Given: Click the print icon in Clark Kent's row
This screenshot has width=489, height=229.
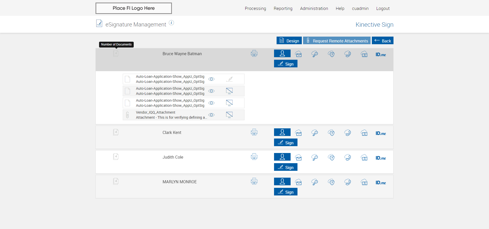Looking at the screenshot, I should (x=254, y=132).
